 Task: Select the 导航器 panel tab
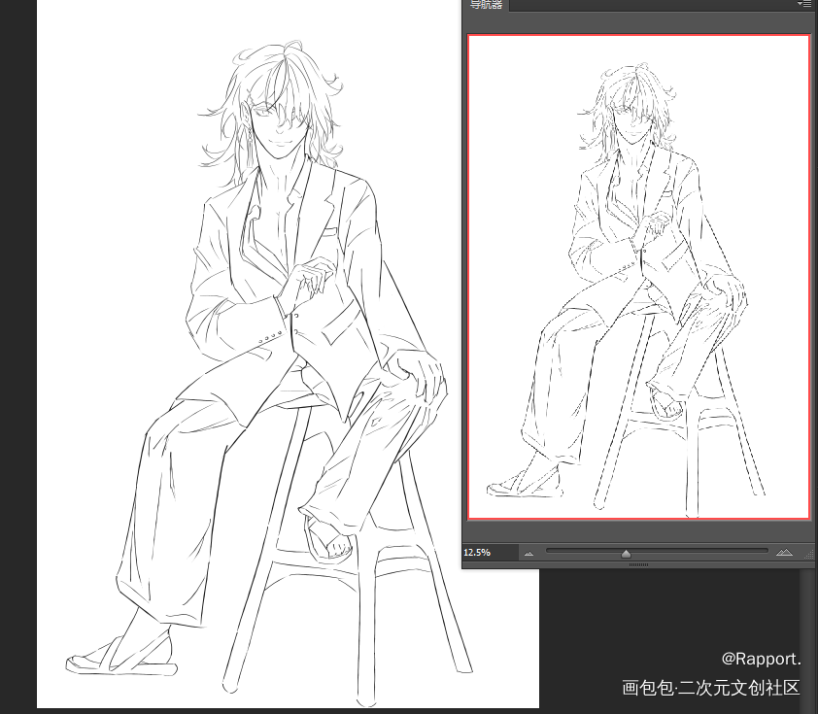(487, 5)
